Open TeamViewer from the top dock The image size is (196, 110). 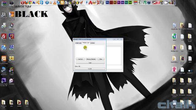pyautogui.click(x=41, y=2)
